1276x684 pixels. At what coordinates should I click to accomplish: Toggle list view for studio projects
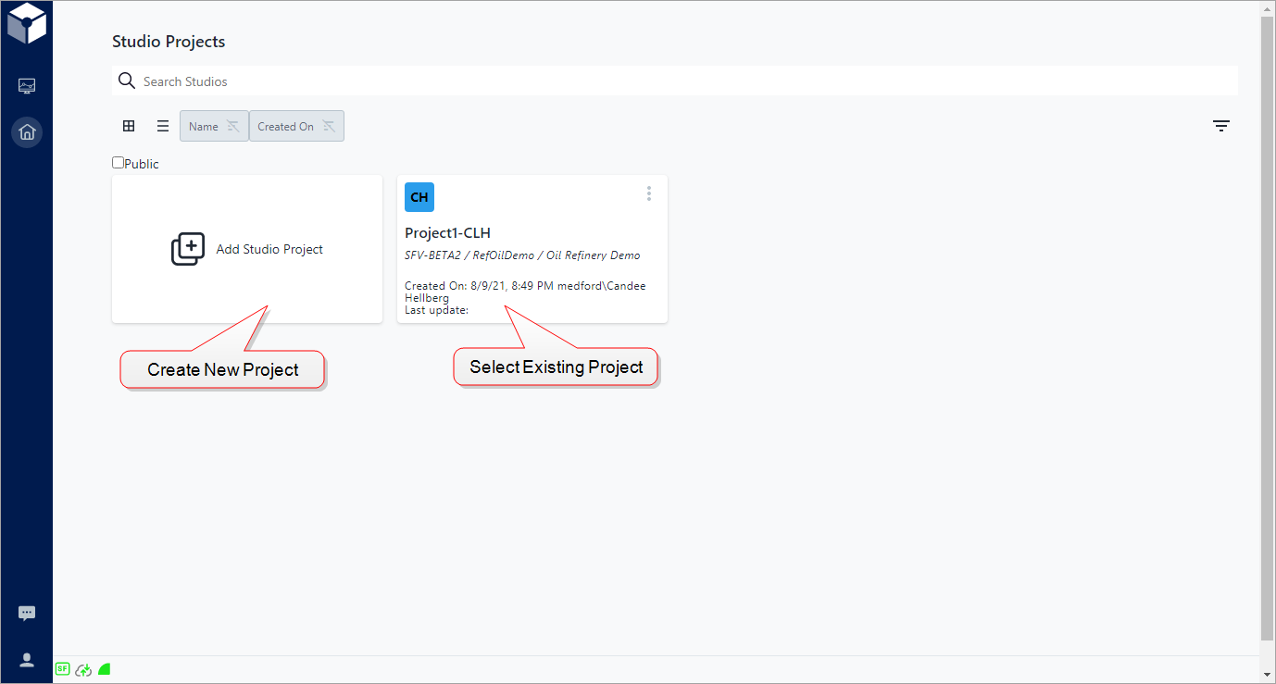tap(162, 126)
